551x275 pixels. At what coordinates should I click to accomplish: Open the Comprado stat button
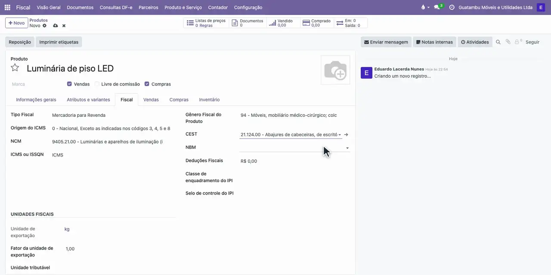(x=317, y=23)
